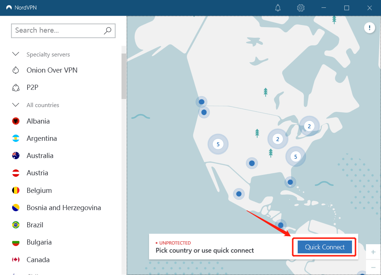
Task: Zoom out the map with minus button
Action: coord(373,268)
